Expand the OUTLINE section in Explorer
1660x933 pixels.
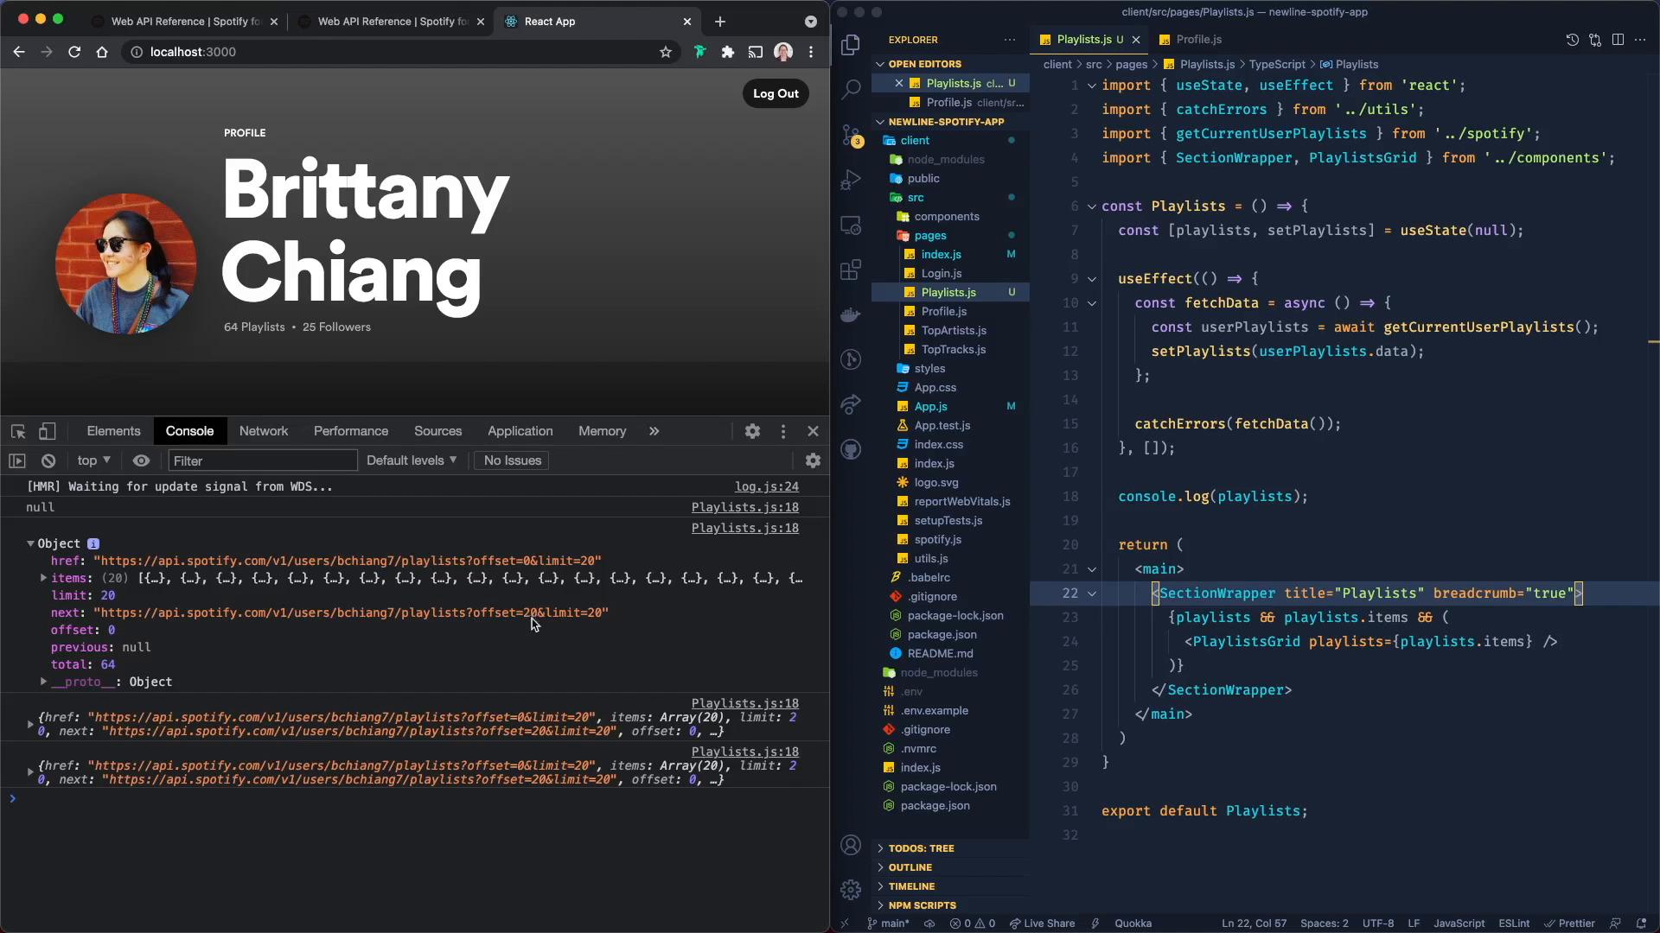(x=910, y=867)
